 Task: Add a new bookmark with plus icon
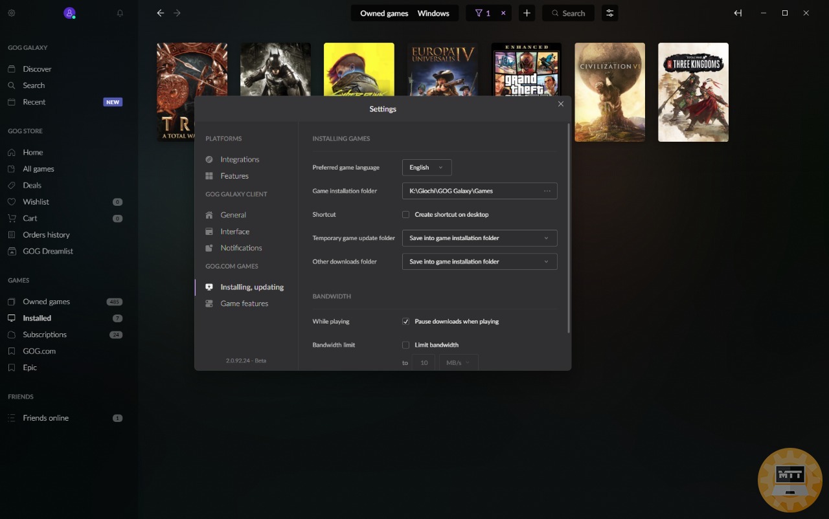(527, 13)
